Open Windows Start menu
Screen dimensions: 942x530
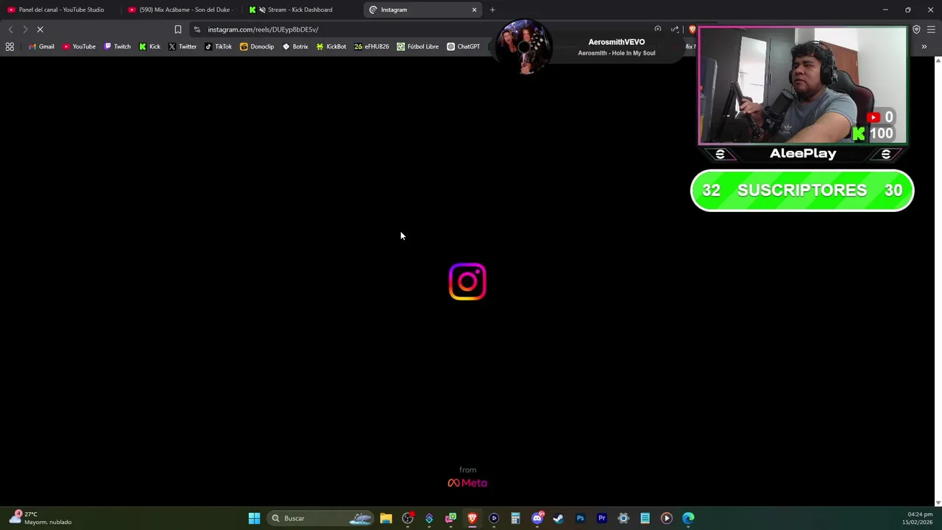click(254, 518)
